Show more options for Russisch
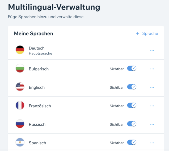 [x=152, y=124]
